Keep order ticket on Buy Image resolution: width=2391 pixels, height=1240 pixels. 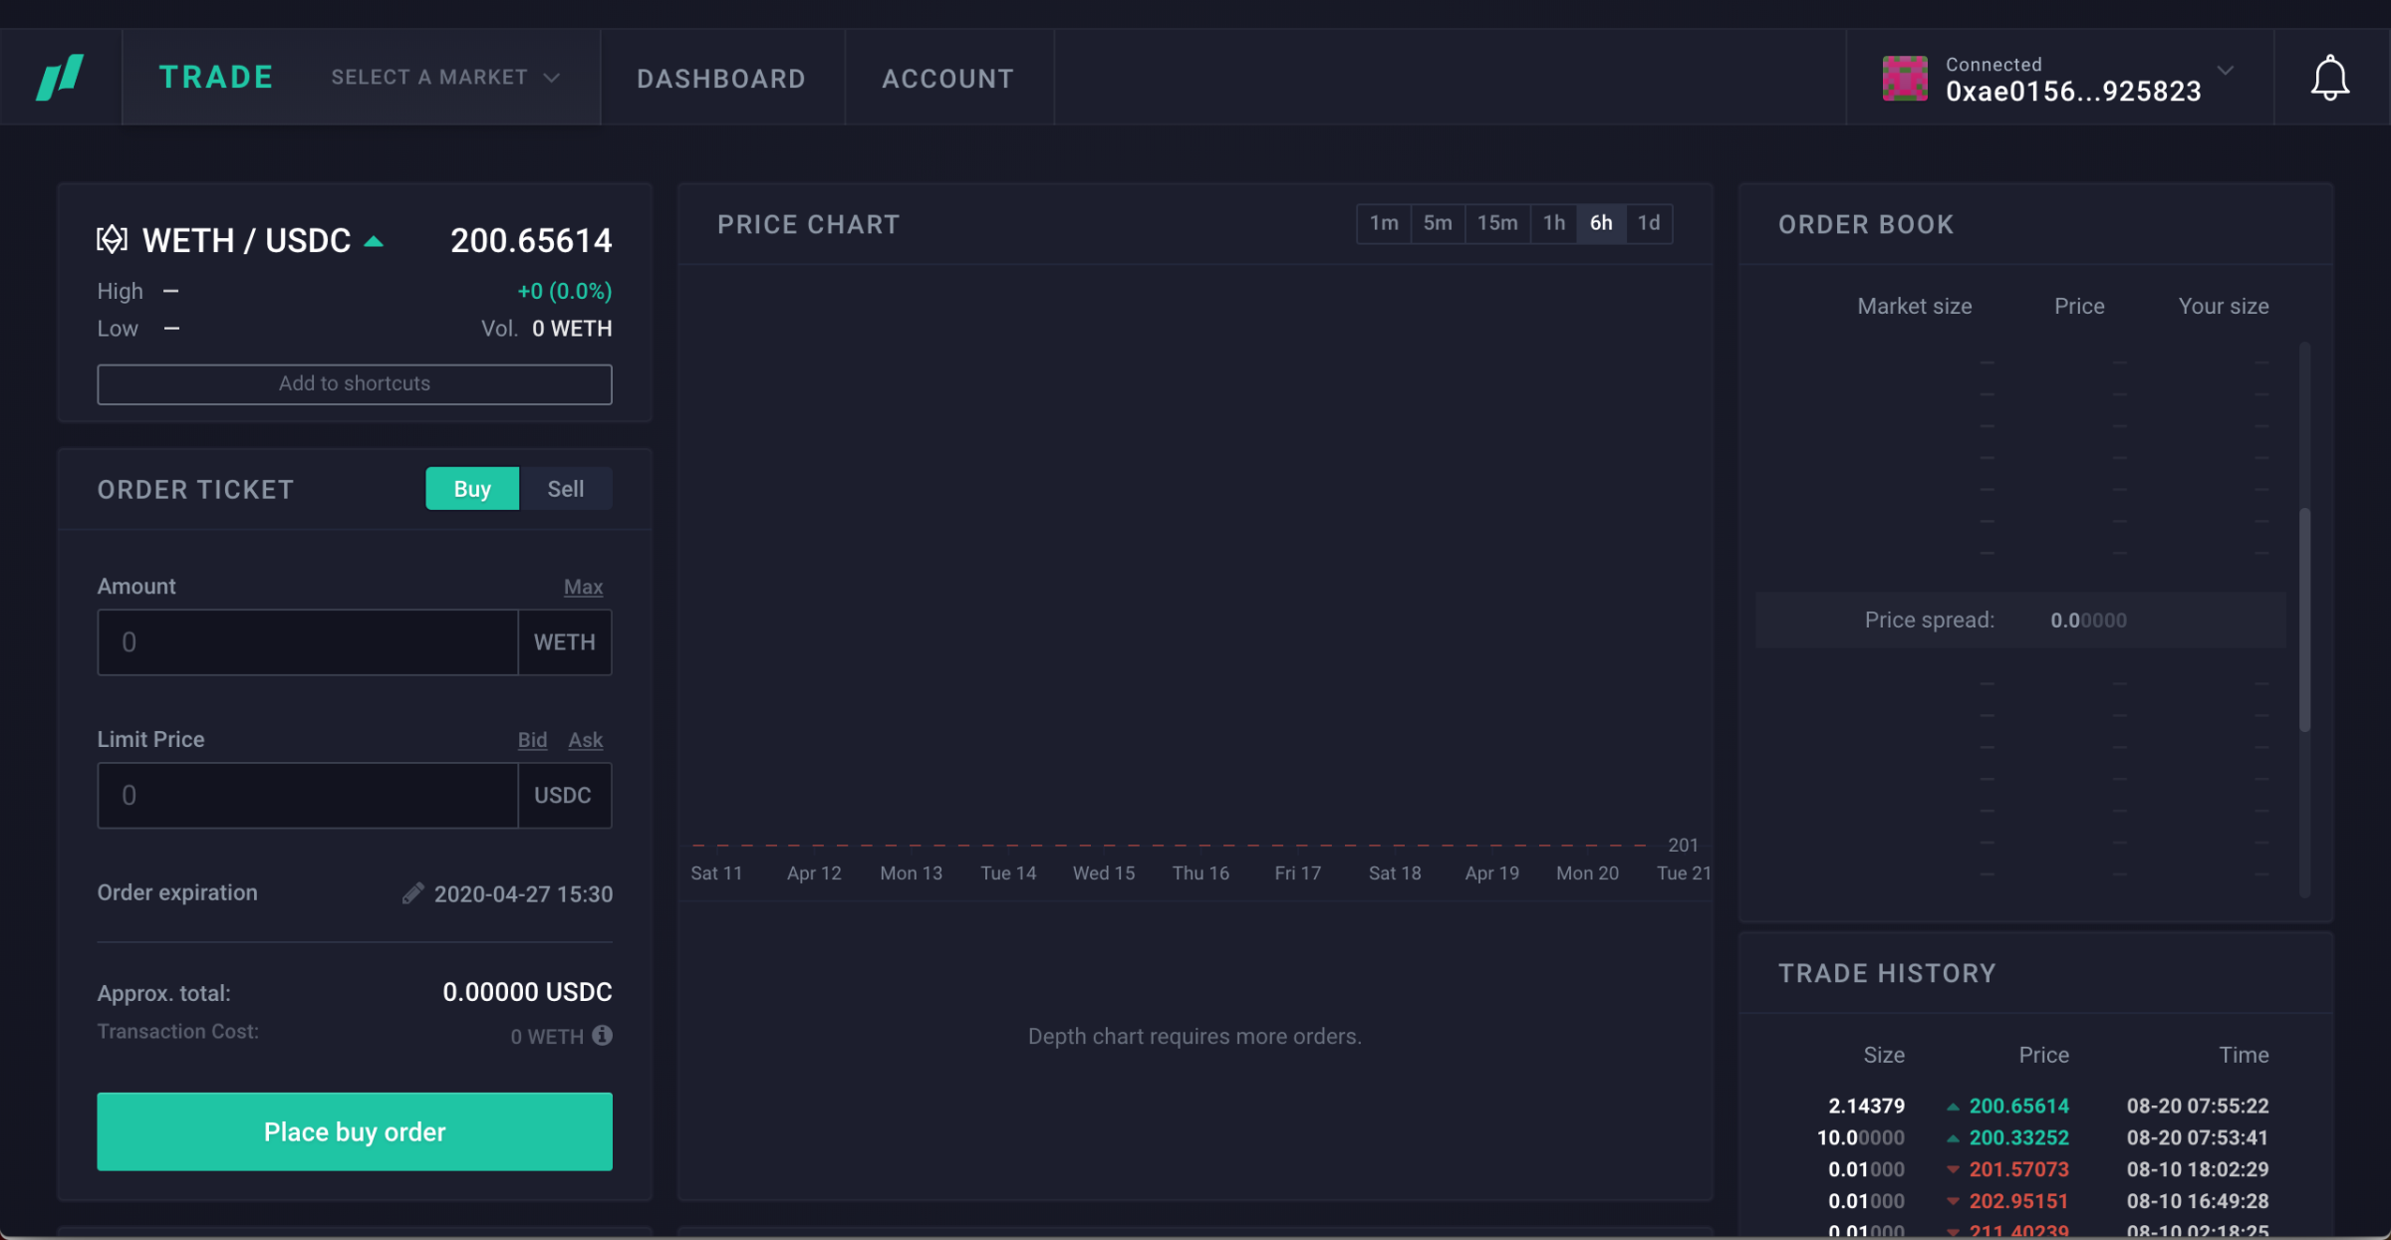(x=471, y=488)
